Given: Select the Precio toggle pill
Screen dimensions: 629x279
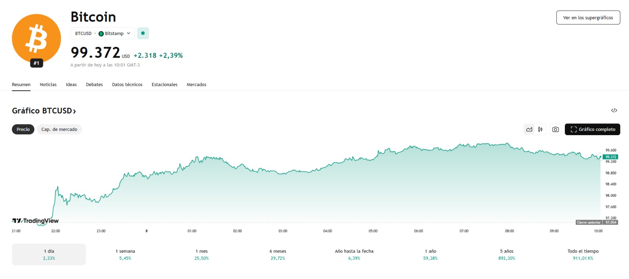Looking at the screenshot, I should (23, 129).
